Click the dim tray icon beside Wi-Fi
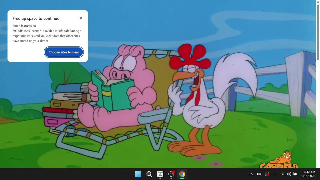The height and width of the screenshot is (180, 320). coord(275,174)
